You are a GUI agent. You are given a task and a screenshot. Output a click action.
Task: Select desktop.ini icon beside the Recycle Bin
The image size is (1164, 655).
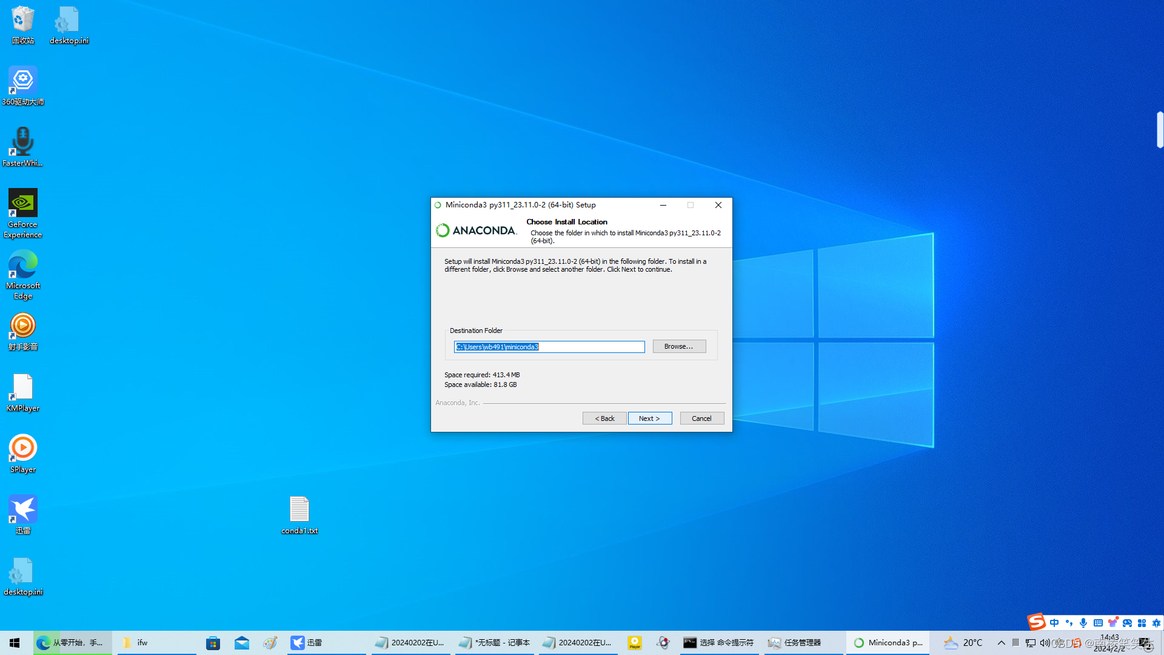69,25
